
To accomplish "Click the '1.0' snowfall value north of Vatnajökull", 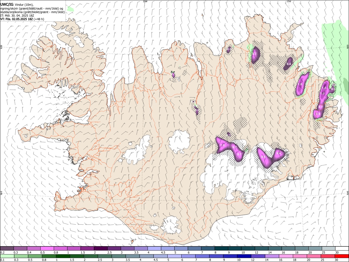I will tap(222, 145).
